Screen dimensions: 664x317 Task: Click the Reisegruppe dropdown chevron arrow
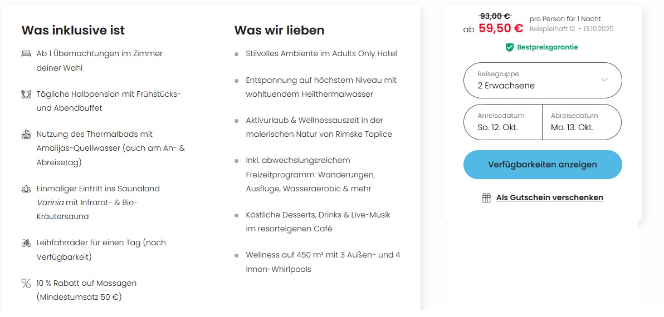coord(604,80)
